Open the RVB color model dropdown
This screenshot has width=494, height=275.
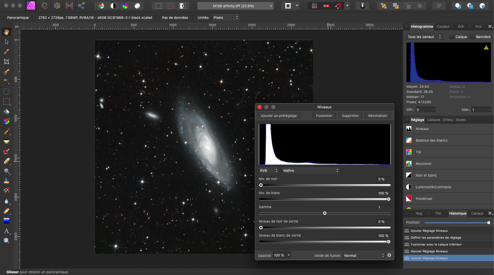[269, 170]
